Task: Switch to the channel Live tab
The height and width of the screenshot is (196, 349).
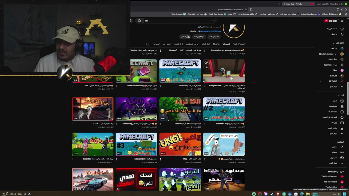Action: (x=205, y=44)
